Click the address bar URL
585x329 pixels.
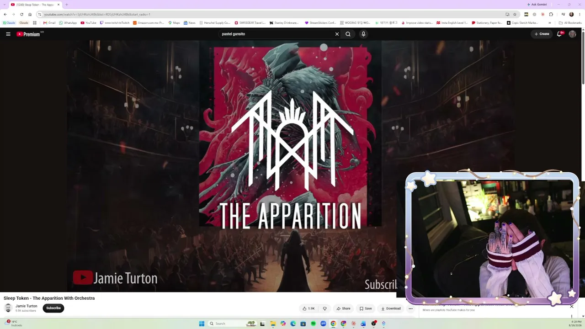point(97,14)
